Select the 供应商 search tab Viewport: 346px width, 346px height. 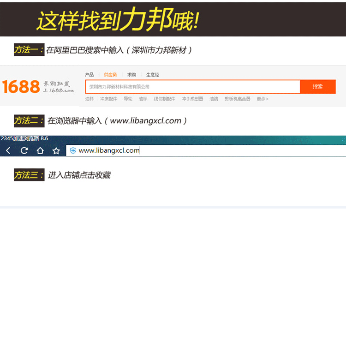(x=110, y=75)
